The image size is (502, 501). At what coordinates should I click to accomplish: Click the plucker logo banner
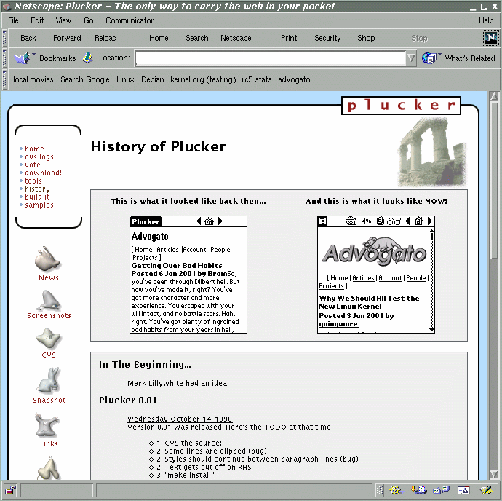401,106
